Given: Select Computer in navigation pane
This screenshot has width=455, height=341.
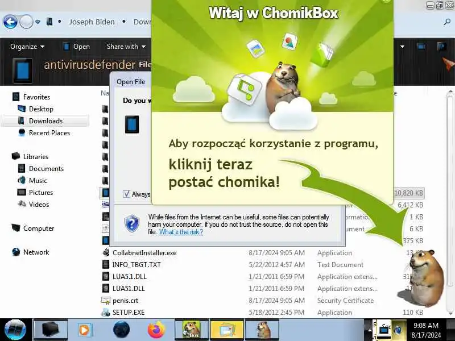Looking at the screenshot, I should (x=39, y=228).
